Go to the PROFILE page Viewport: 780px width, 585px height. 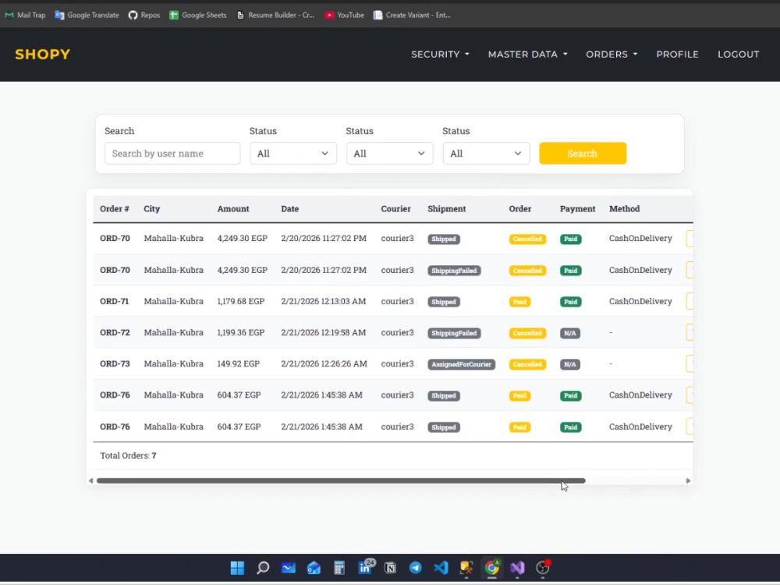pos(677,55)
